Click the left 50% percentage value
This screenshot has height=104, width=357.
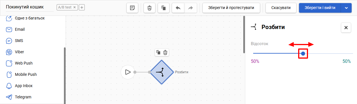click(x=255, y=61)
